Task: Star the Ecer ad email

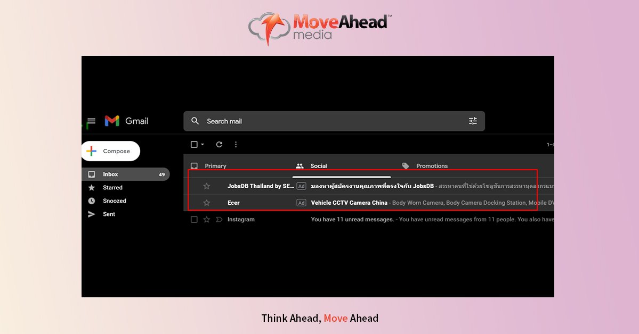Action: [207, 203]
